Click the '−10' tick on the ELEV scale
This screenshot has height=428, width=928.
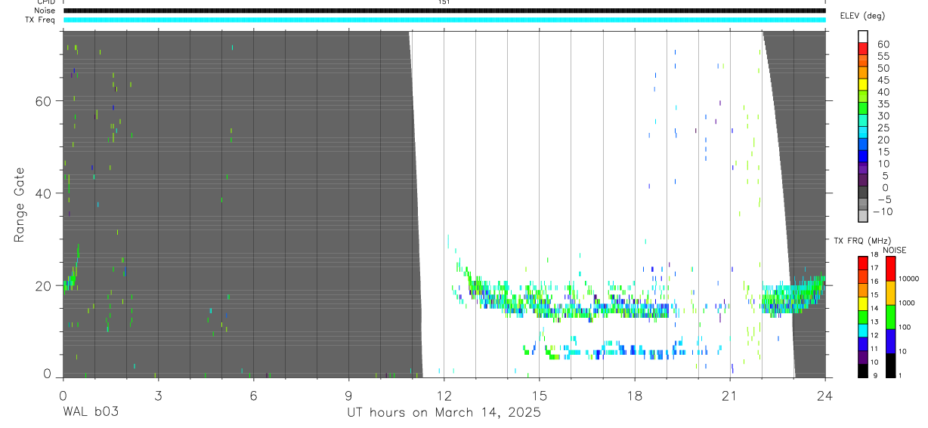click(883, 211)
